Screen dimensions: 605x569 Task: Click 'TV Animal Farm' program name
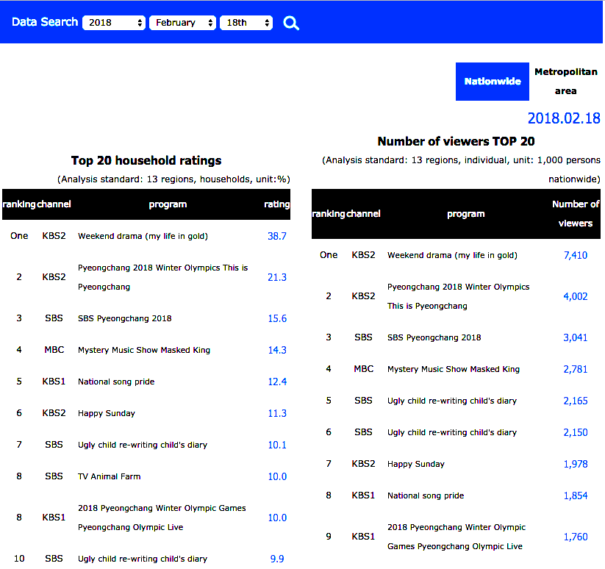(110, 477)
